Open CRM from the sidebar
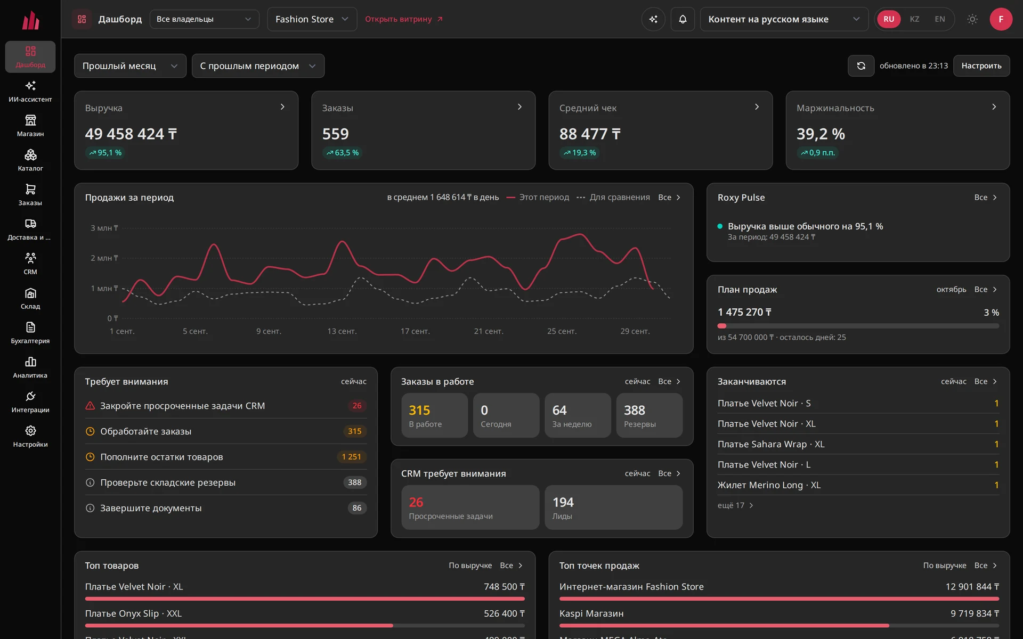This screenshot has width=1023, height=639. 30,264
